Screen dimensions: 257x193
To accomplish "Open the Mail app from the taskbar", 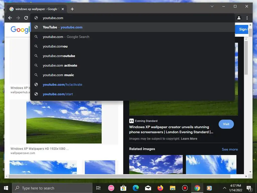I will click(148, 188).
